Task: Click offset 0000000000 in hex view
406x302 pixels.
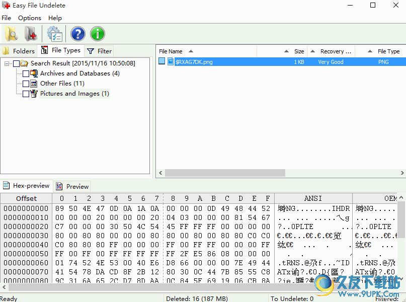Action: 26,208
